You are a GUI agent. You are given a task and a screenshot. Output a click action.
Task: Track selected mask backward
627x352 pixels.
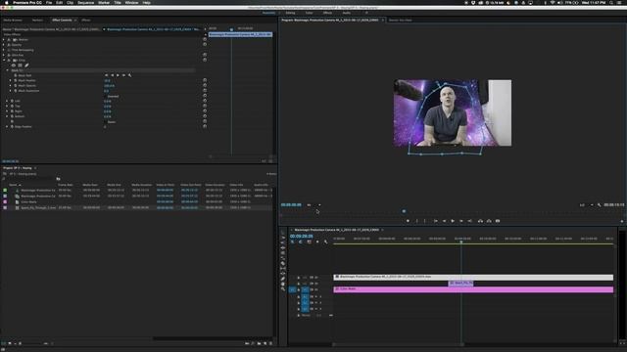112,75
